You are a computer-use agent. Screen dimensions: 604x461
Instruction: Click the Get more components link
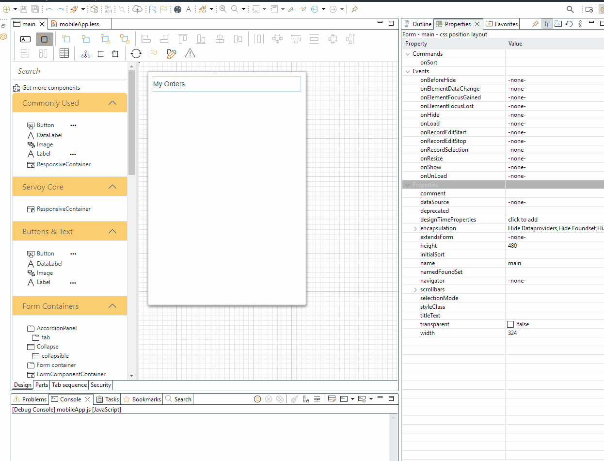coord(51,88)
